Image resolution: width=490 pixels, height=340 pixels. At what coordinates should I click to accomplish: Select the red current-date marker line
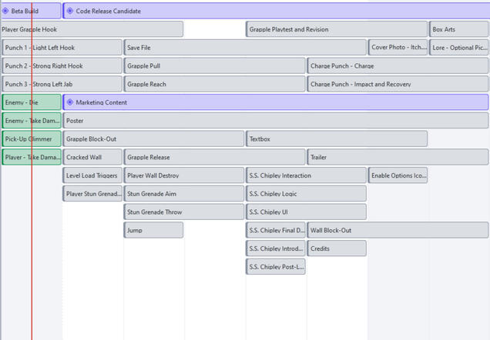pos(32,231)
